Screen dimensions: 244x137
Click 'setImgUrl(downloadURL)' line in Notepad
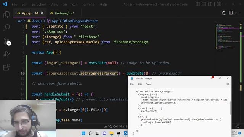157,122
